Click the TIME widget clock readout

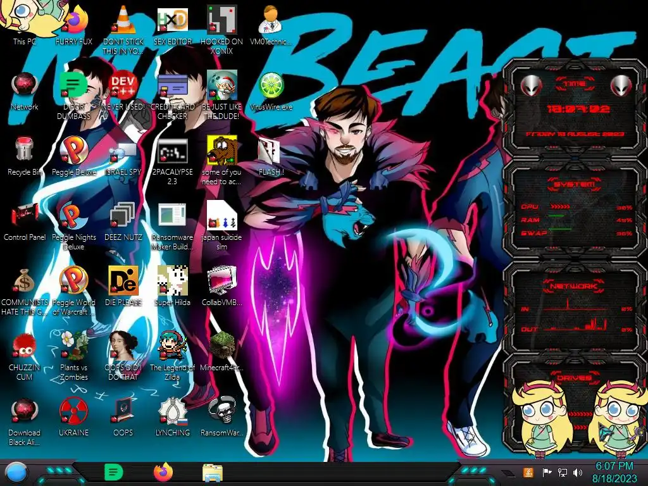(x=578, y=109)
